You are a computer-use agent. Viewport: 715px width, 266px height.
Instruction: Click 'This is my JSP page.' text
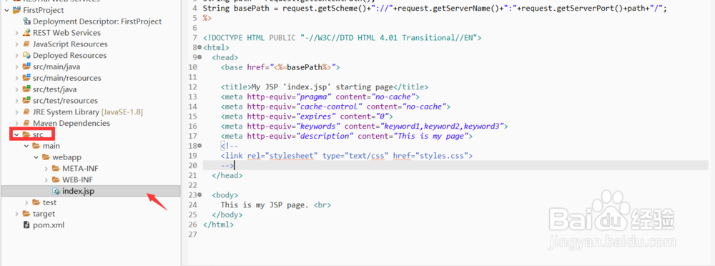(265, 205)
